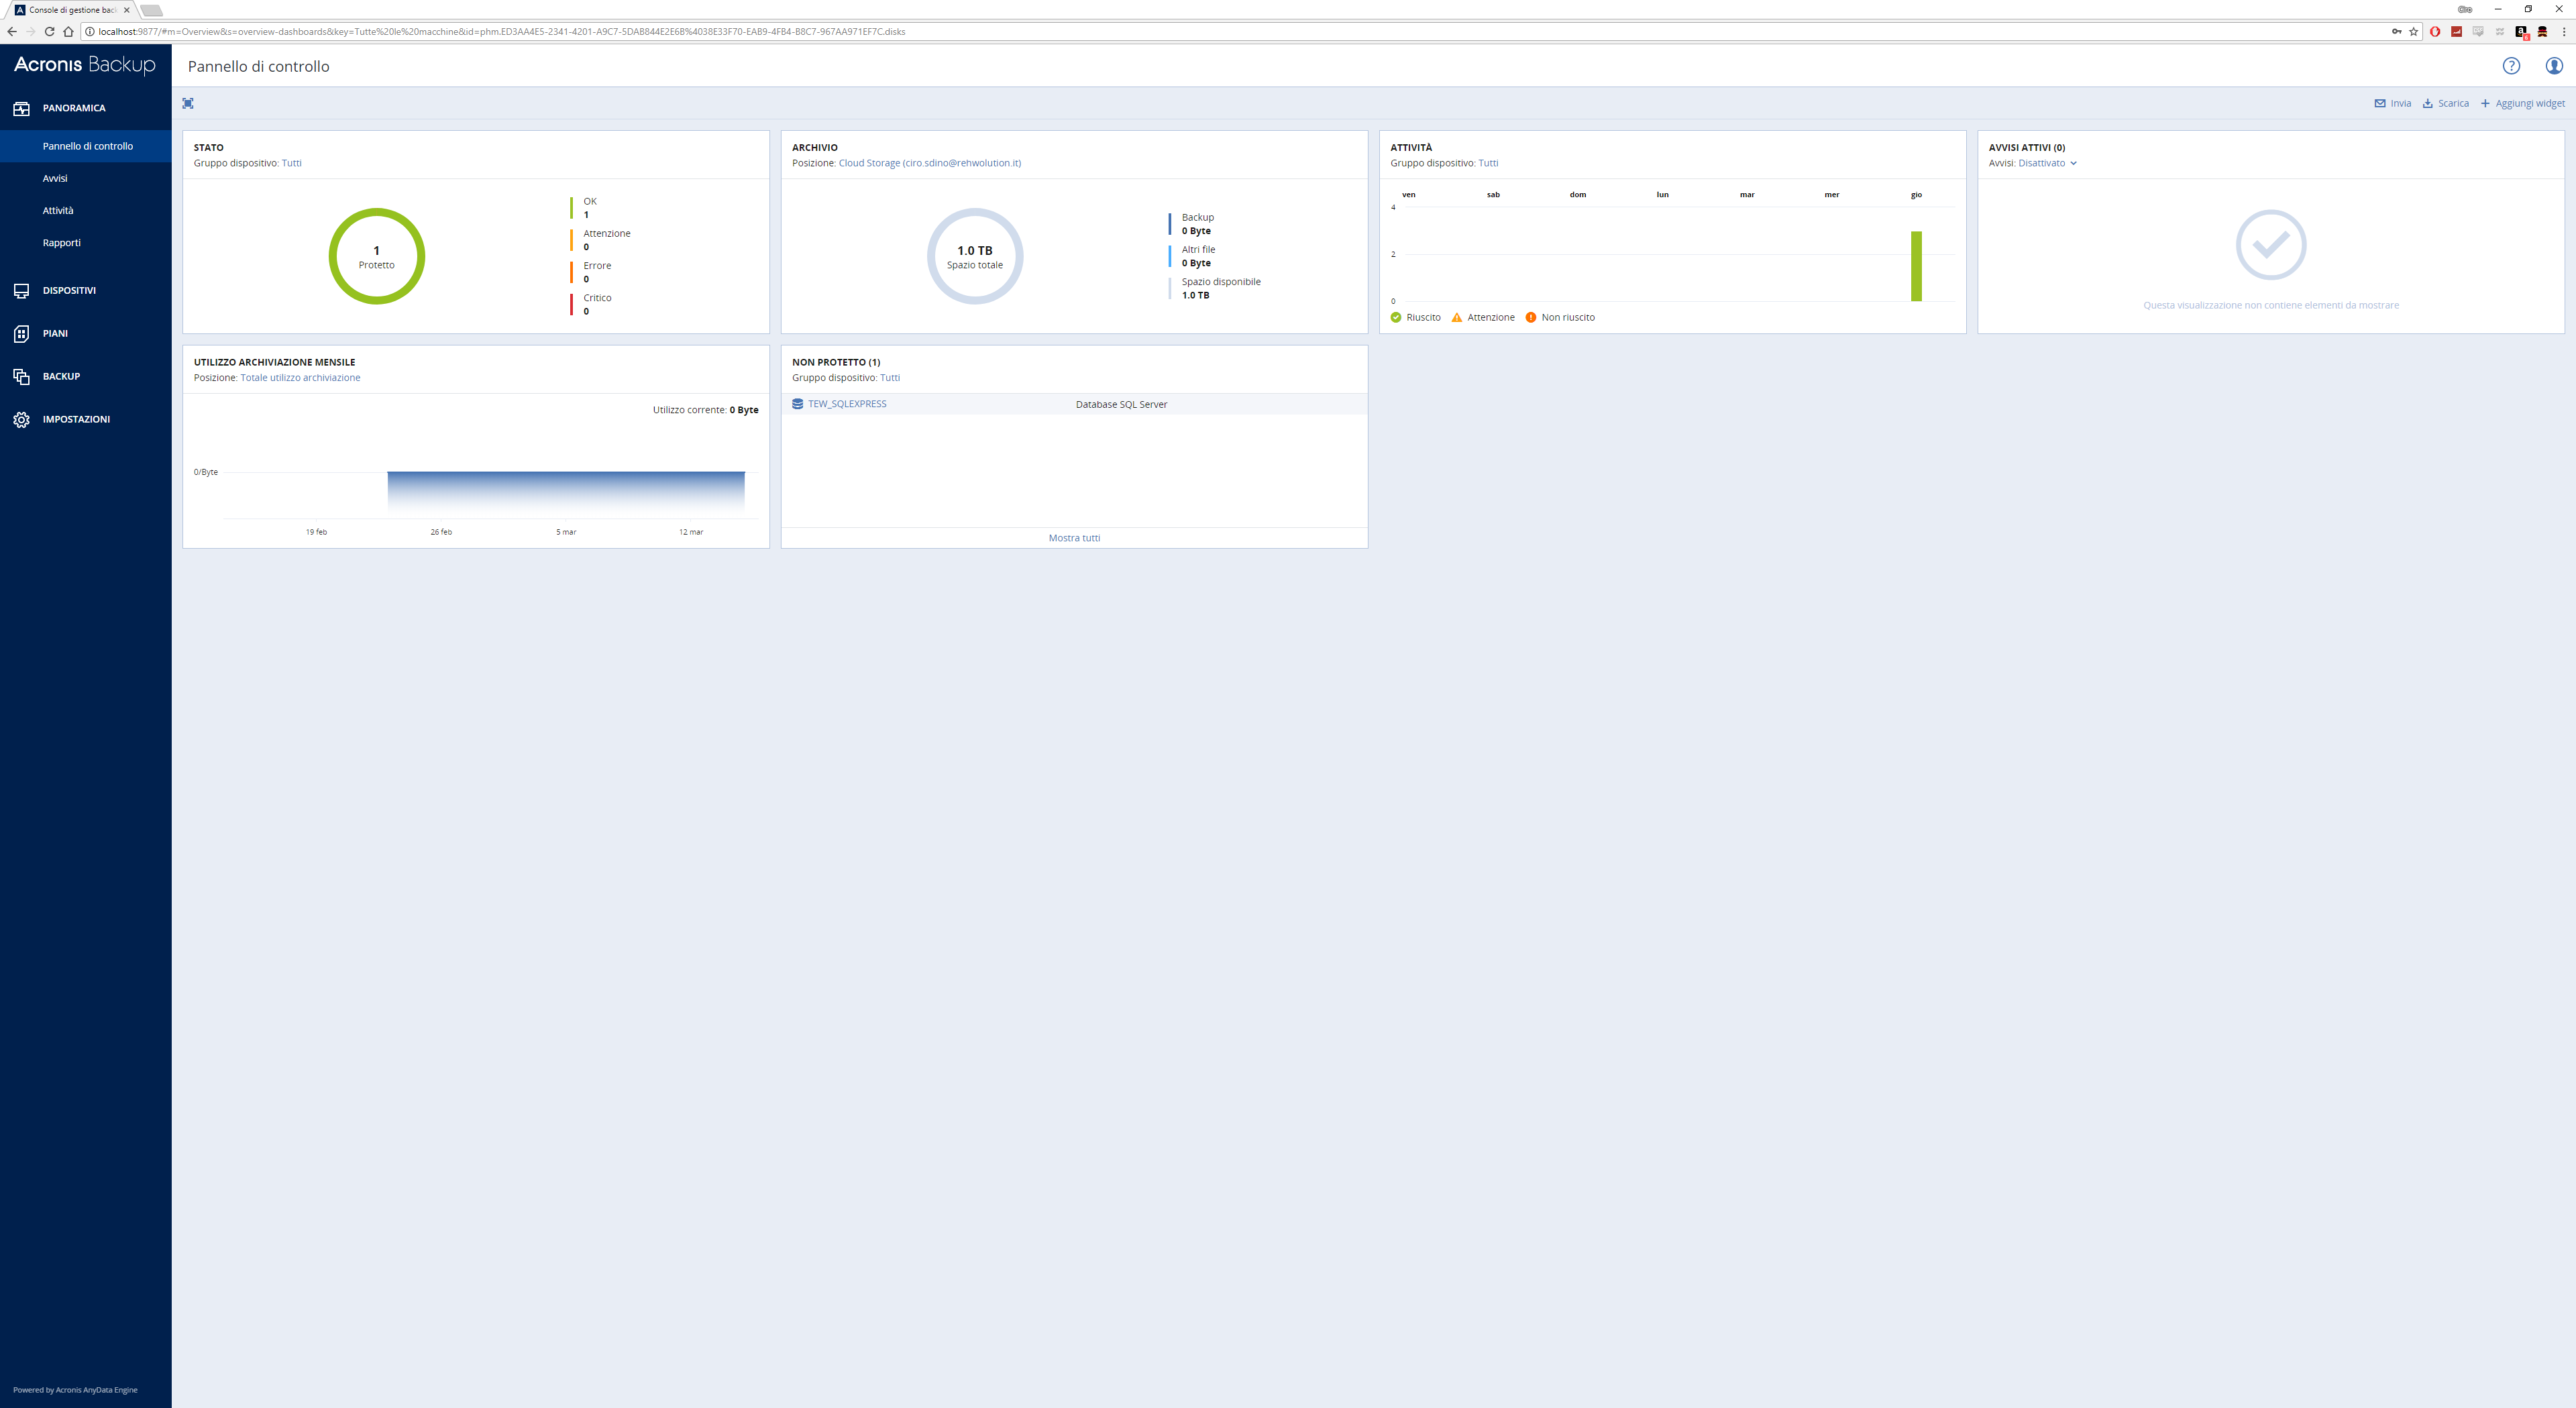Expand the Avvisi Disattivato dropdown
Screen dimensions: 2576x1408
click(x=2047, y=163)
